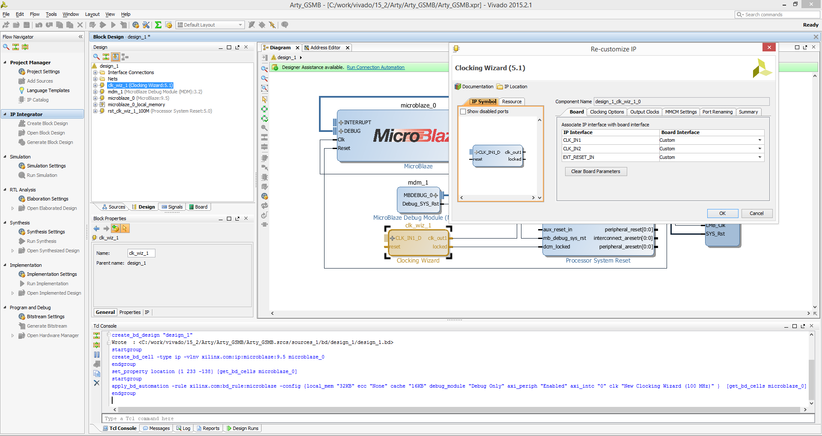Collapse the Flow Navigator panel

(x=80, y=37)
